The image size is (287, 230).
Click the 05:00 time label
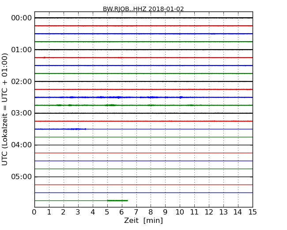click(22, 176)
